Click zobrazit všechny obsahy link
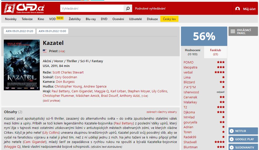This screenshot has height=150, width=259. pos(162,112)
